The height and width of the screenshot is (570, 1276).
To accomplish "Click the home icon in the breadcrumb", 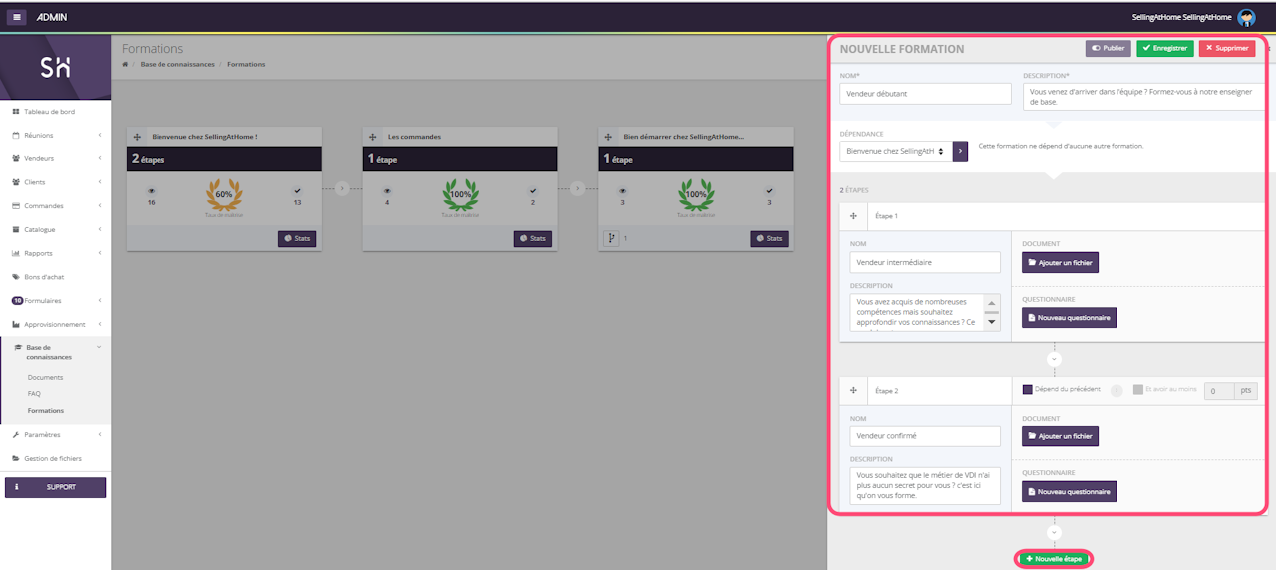I will (x=125, y=64).
